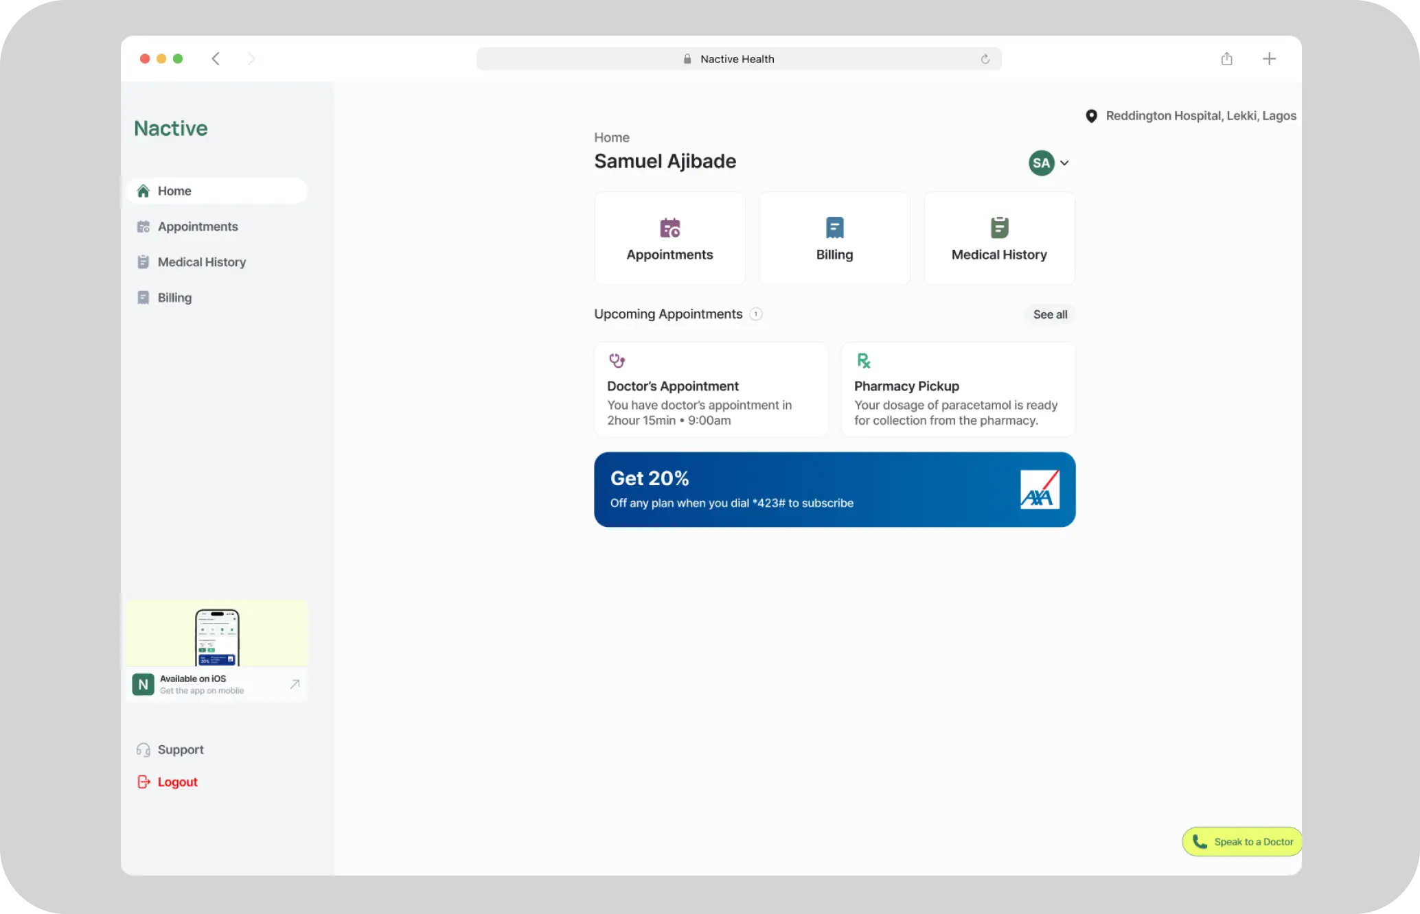Click the green clipboard icon on Medical History card

1000,228
